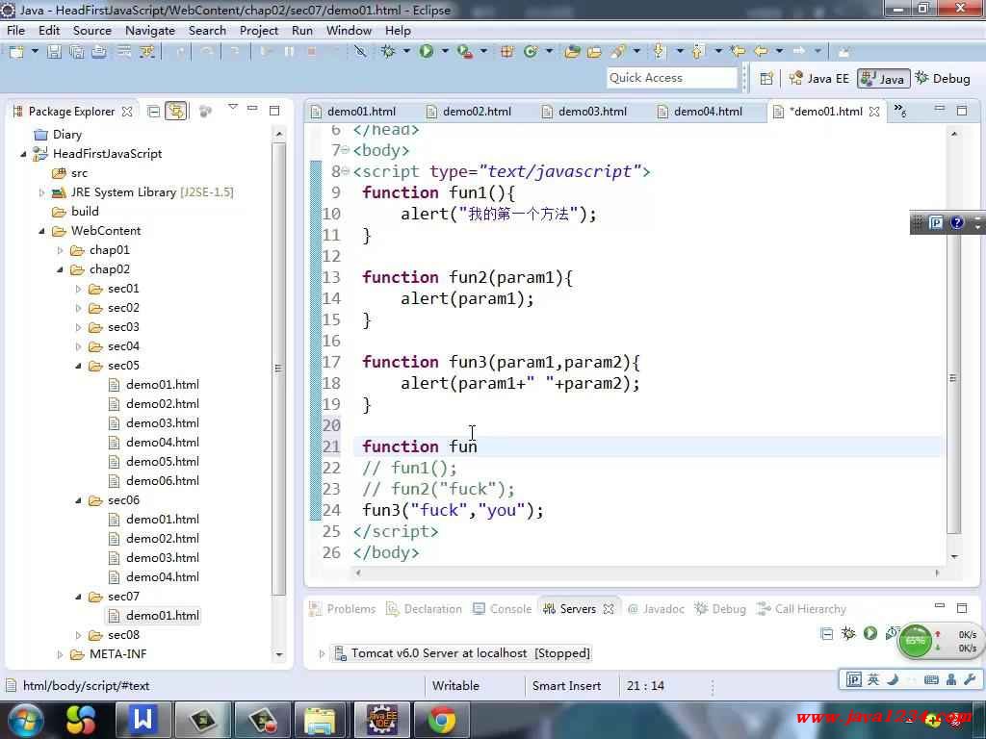The height and width of the screenshot is (739, 986).
Task: Click the New file toolbar icon
Action: tap(16, 52)
